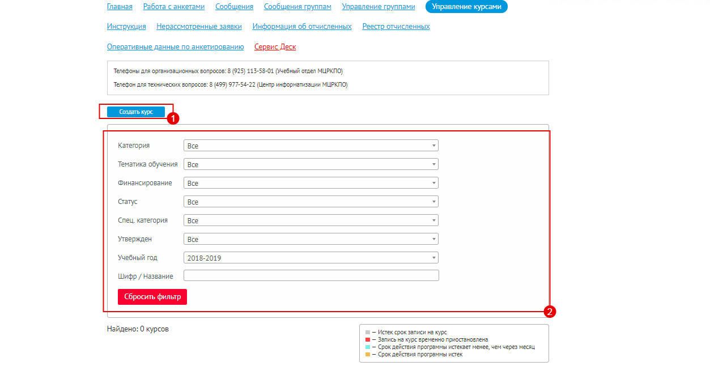
Task: Open the Главная page link
Action: pyautogui.click(x=120, y=7)
